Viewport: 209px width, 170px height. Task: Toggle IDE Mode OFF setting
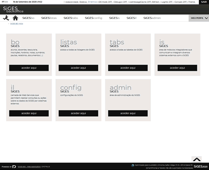[105, 2]
